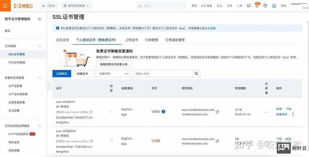Click info icon next to 已签发
The height and width of the screenshot is (157, 309).
163,111
